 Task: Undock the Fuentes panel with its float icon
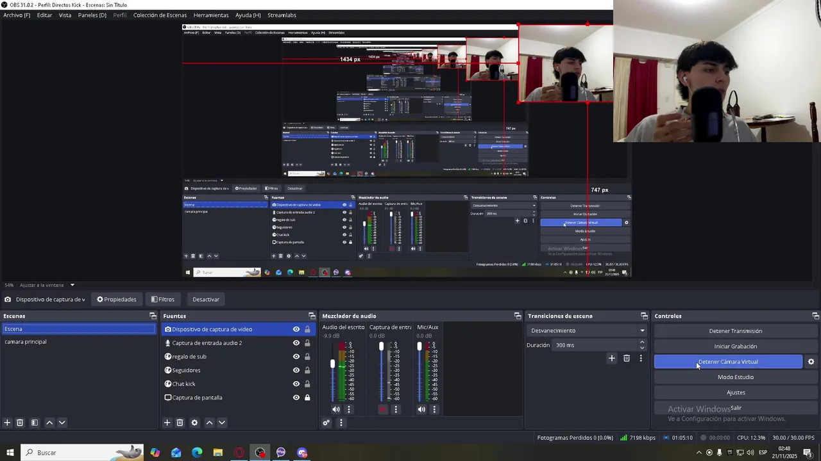312,316
